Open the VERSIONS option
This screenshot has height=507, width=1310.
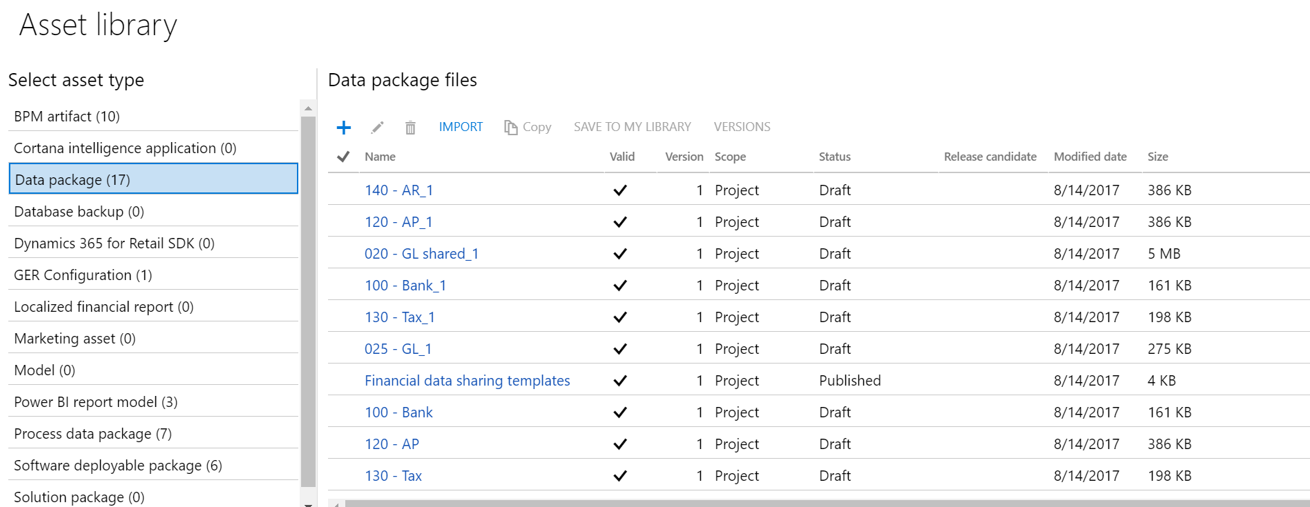coord(742,127)
